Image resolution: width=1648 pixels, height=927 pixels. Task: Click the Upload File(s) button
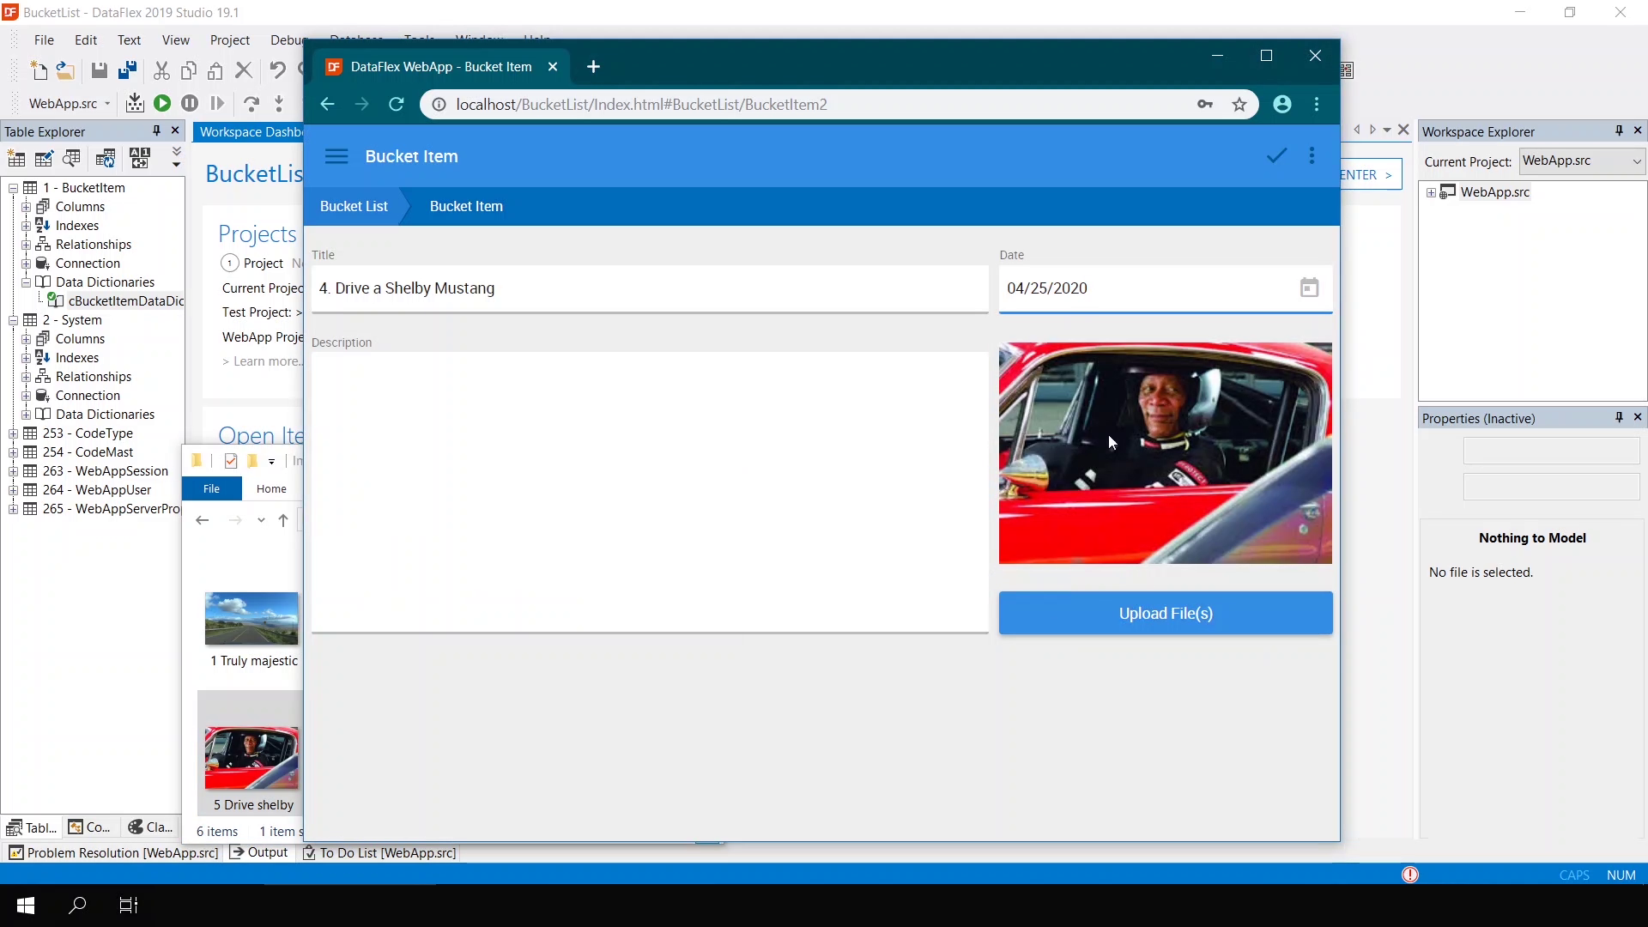pos(1165,613)
